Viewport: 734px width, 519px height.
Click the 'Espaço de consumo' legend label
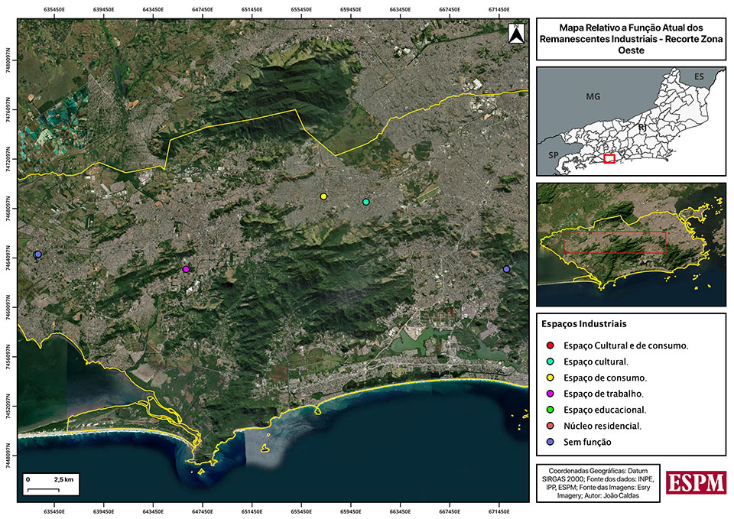tap(605, 378)
